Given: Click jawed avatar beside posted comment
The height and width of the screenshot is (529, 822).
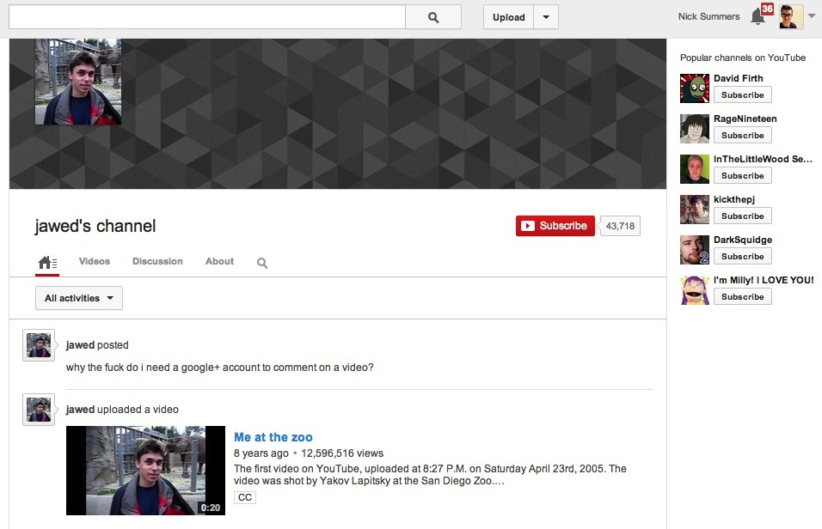Looking at the screenshot, I should pyautogui.click(x=39, y=345).
